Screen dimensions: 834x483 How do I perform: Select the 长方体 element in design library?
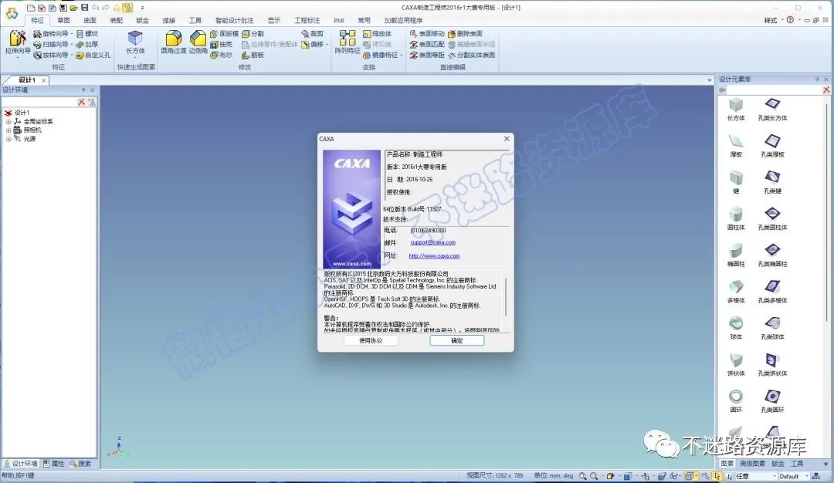coord(736,109)
